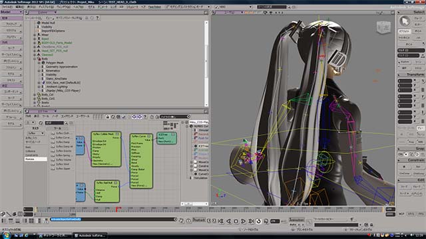This screenshot has height=239, width=426.
Task: Select Static_KineState row in Explorer
Action: point(56,78)
